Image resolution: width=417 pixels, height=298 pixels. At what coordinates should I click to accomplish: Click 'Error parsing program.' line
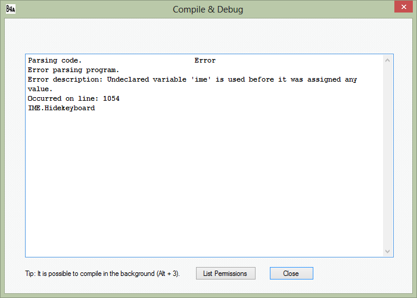point(73,70)
